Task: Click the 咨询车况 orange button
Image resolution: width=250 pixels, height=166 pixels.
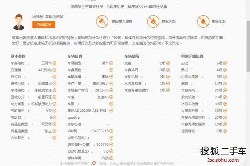Action: (x=44, y=25)
